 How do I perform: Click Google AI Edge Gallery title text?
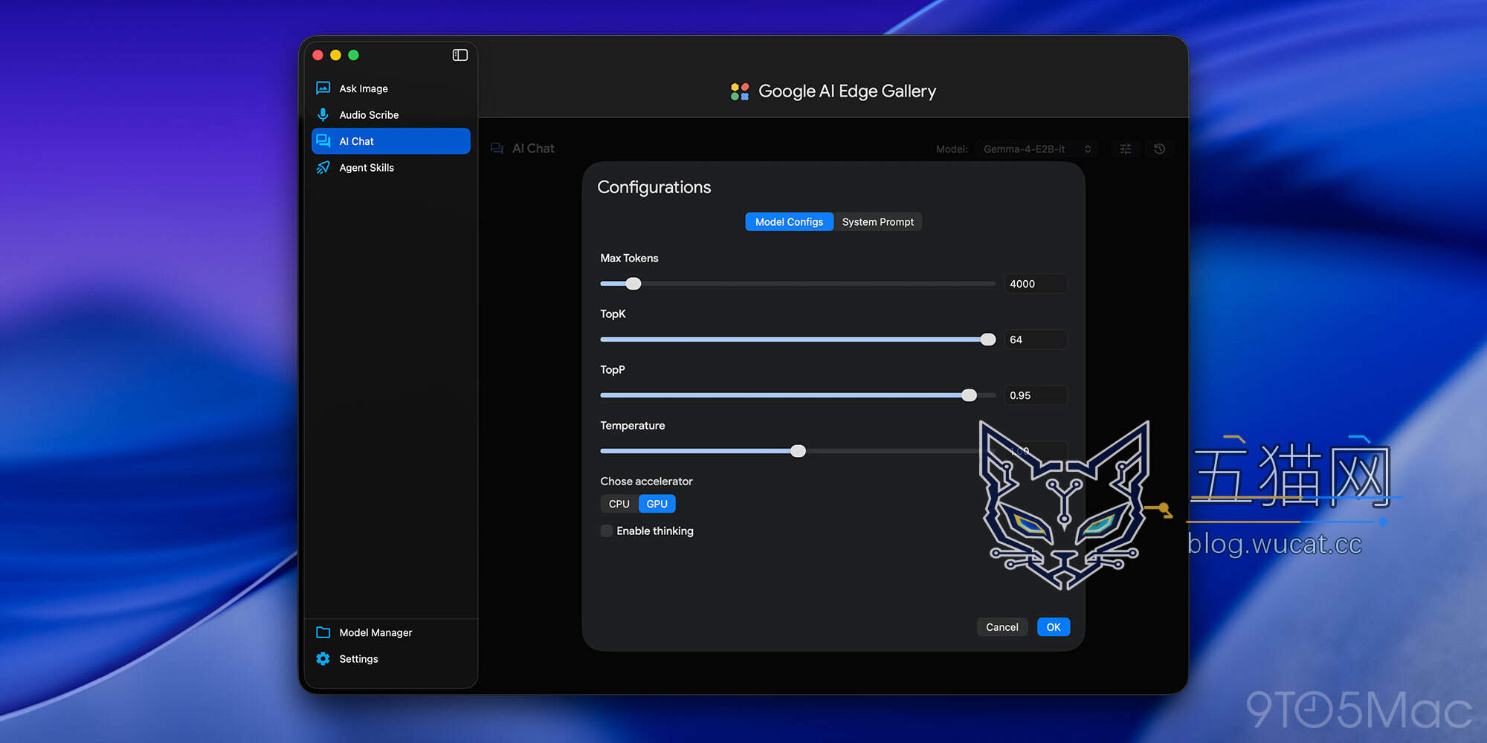pos(847,91)
